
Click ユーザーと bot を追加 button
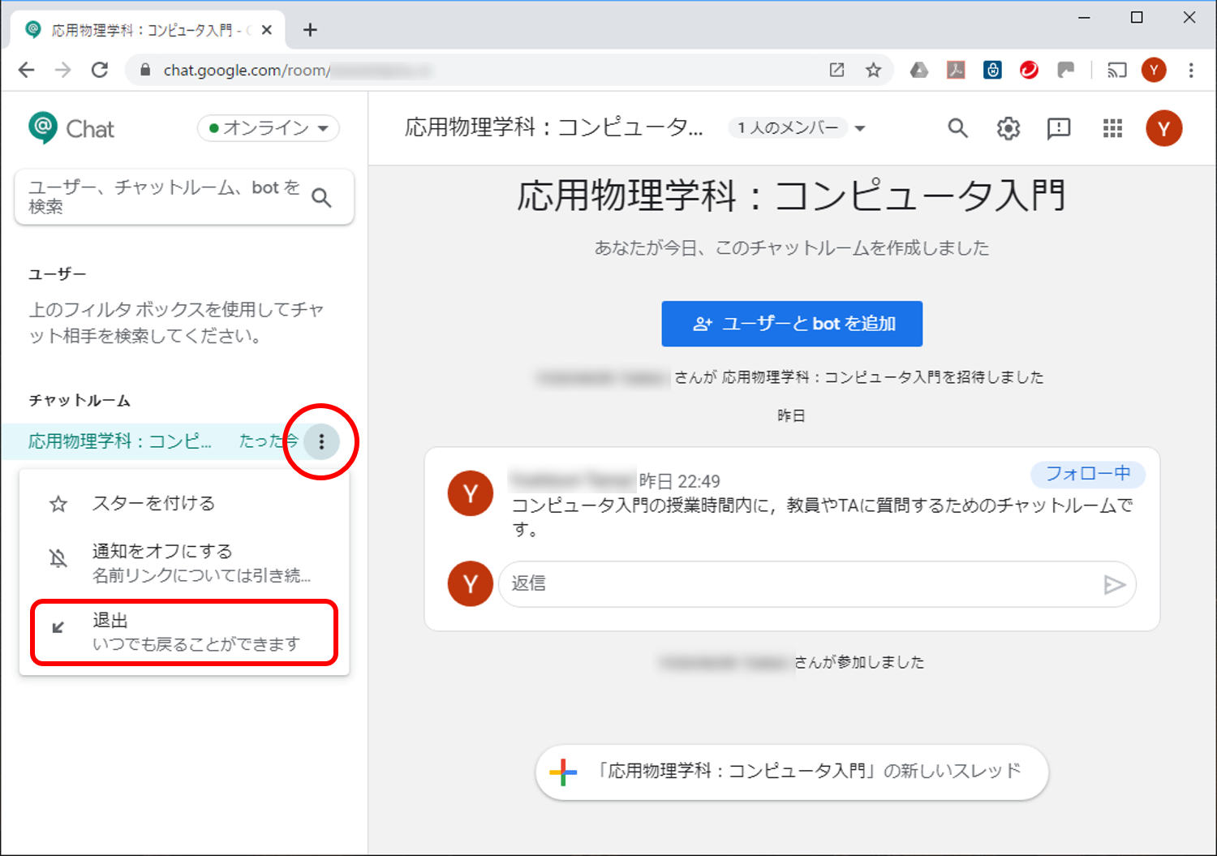[792, 324]
